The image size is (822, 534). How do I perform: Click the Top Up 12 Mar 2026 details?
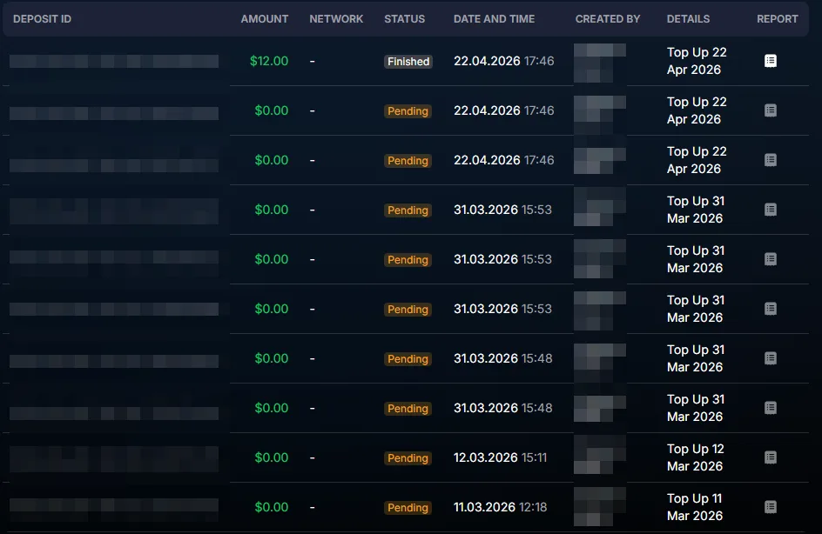tap(695, 457)
